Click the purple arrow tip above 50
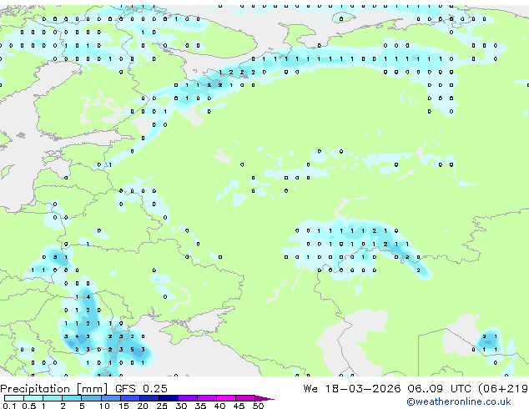 [x=264, y=398]
